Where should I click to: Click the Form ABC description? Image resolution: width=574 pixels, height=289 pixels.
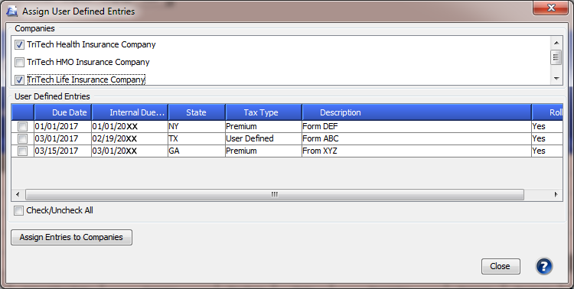coord(416,138)
